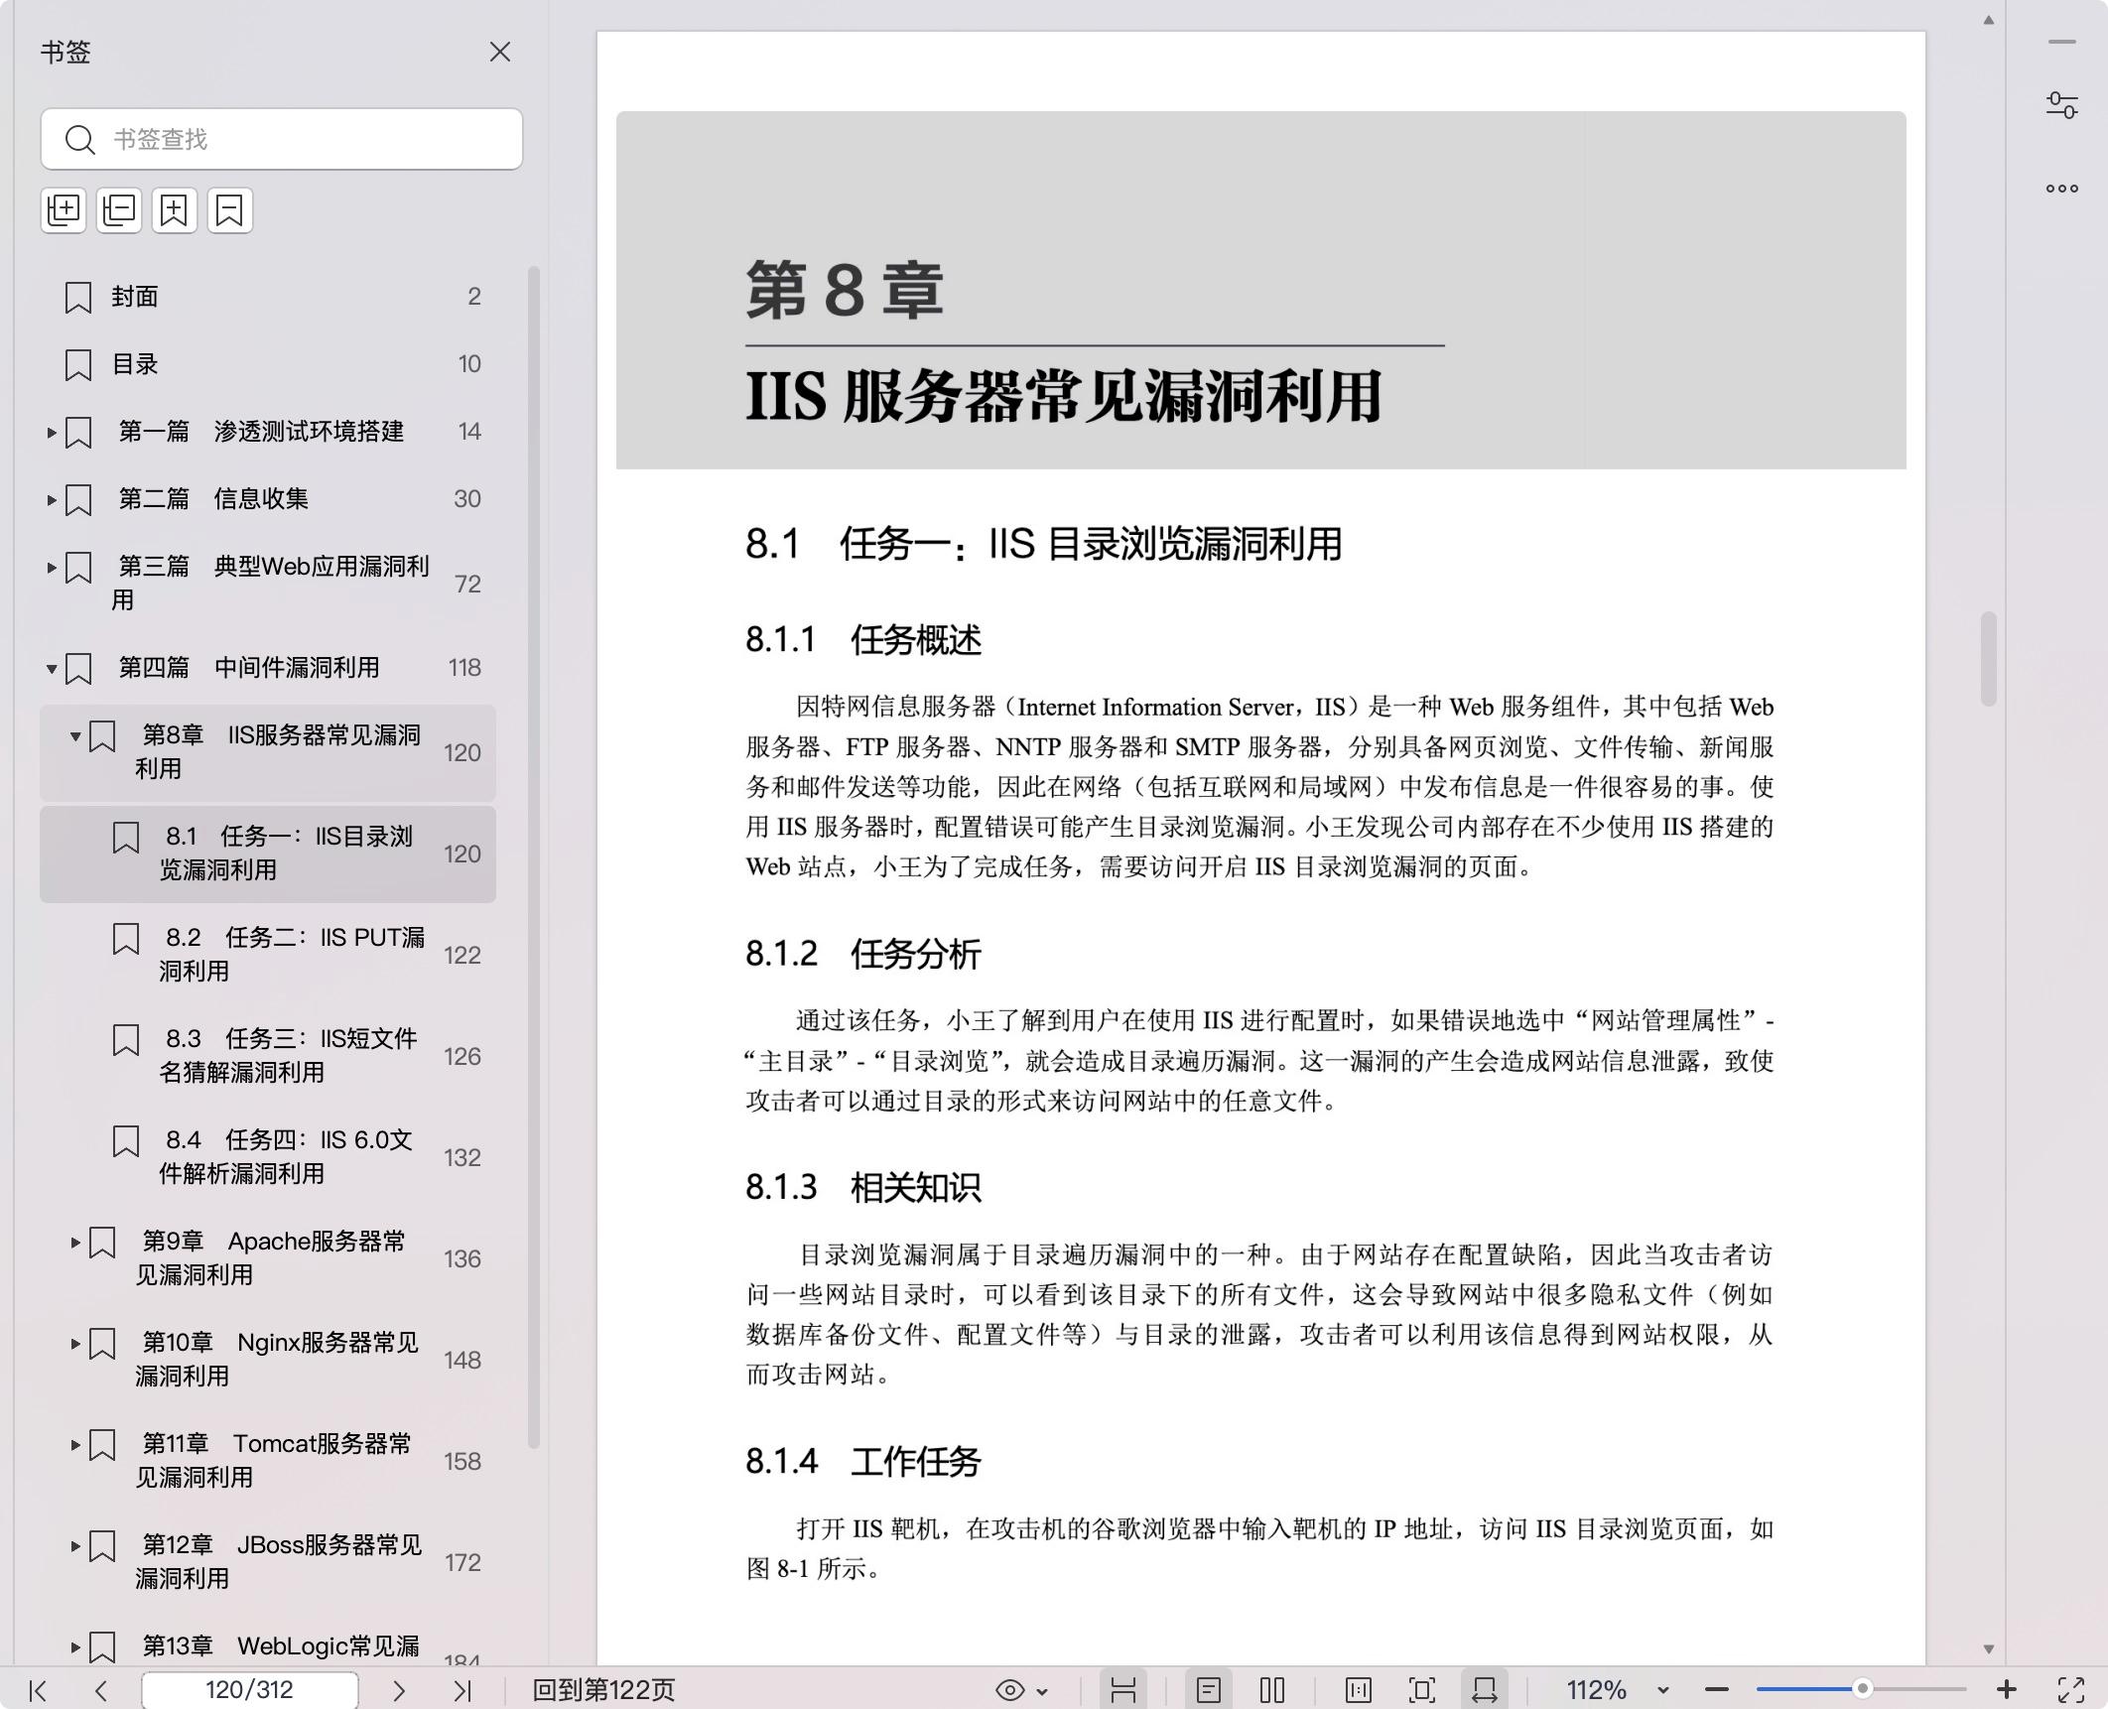Fit the whole page in window

[1422, 1690]
